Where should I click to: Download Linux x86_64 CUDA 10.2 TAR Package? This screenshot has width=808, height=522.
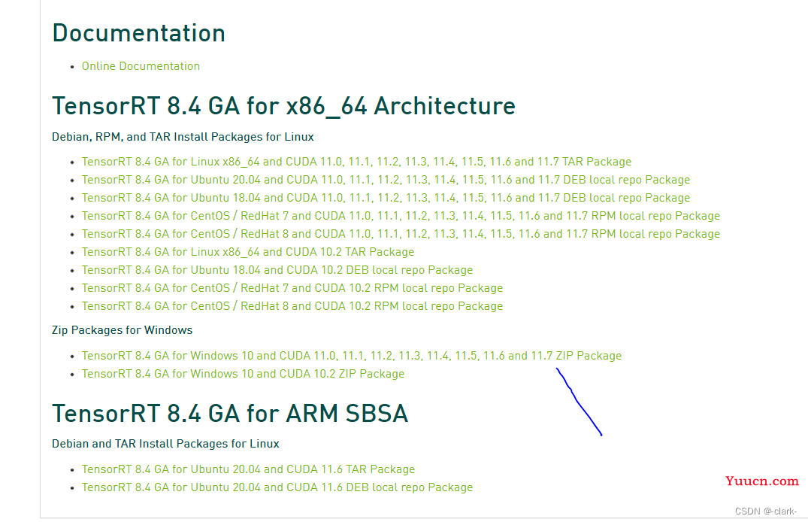[248, 252]
